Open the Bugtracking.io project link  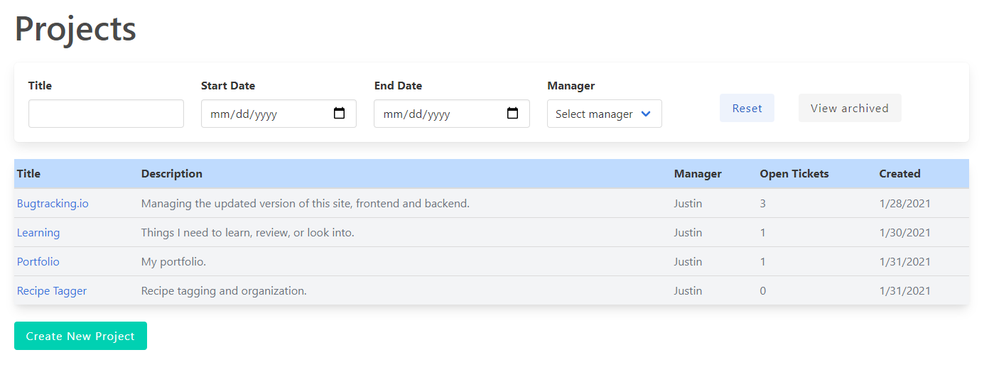pyautogui.click(x=53, y=203)
